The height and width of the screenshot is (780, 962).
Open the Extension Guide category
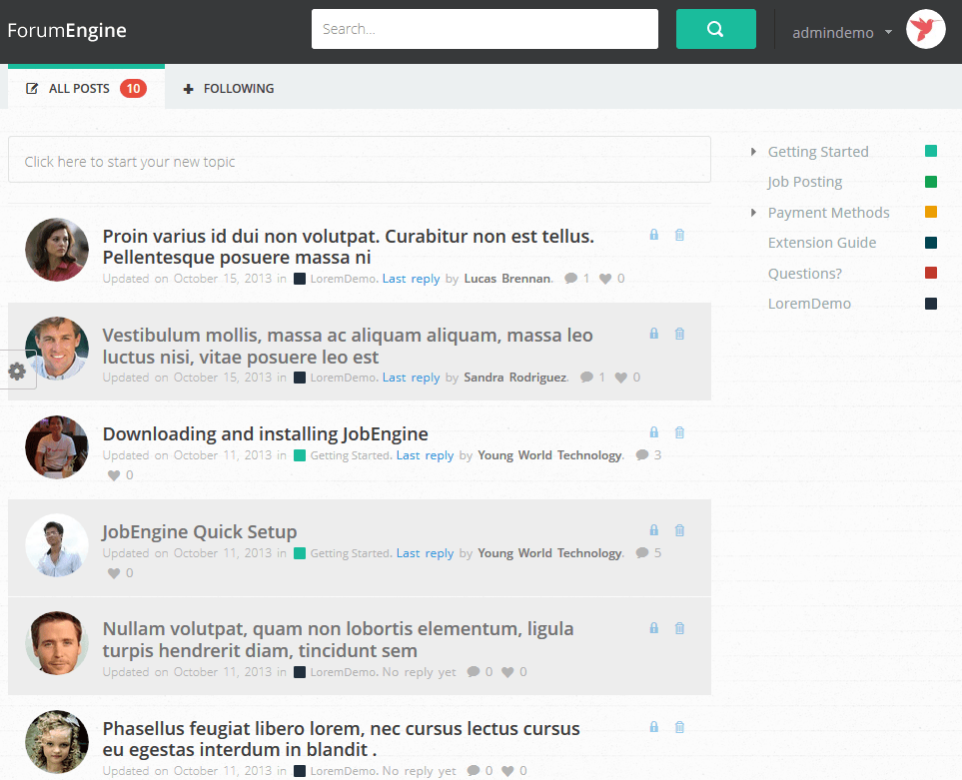[x=822, y=243]
